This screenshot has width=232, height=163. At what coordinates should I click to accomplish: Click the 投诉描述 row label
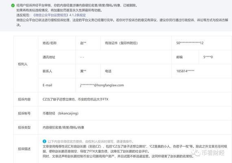coord(24,149)
